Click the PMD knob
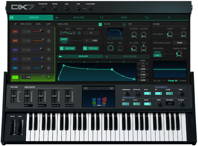 (x=79, y=9)
